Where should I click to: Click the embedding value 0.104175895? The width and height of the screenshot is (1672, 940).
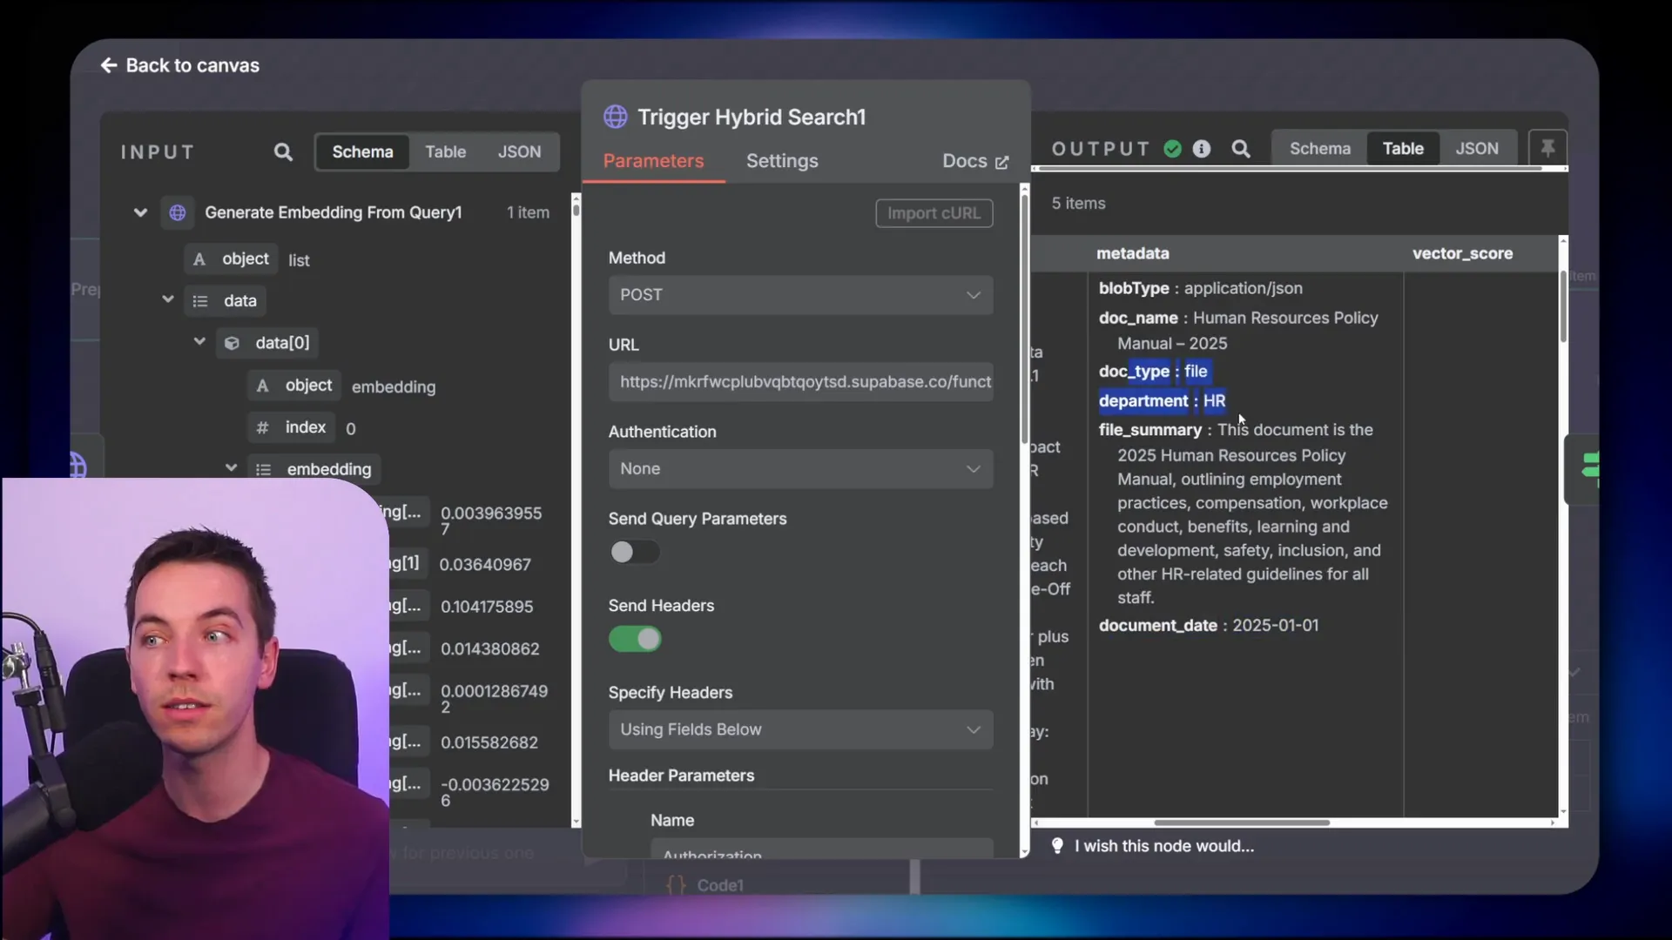tap(487, 607)
